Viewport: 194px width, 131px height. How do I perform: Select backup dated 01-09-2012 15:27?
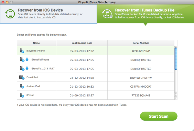[82, 95]
